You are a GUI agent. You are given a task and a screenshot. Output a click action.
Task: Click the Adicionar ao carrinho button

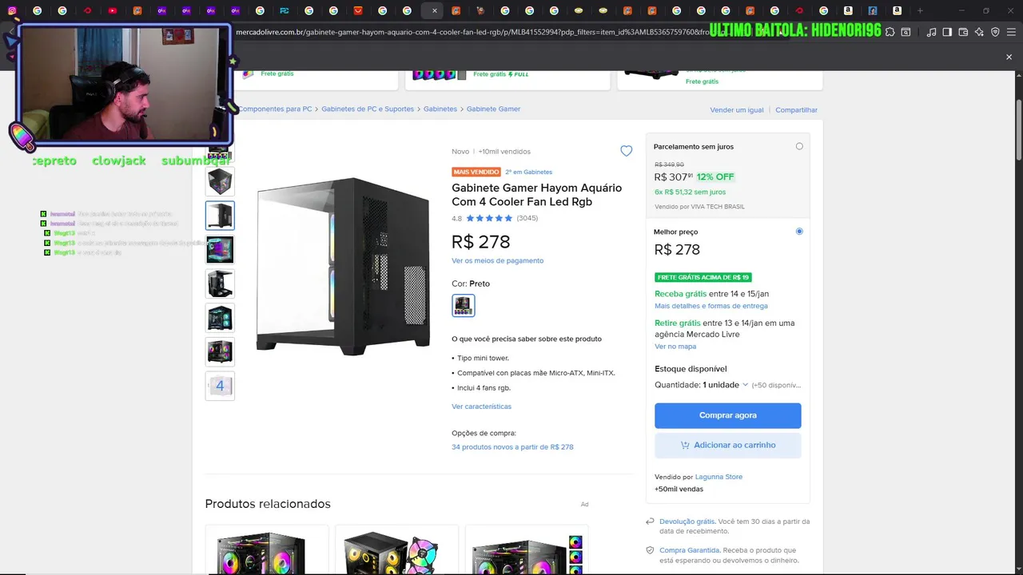point(727,445)
